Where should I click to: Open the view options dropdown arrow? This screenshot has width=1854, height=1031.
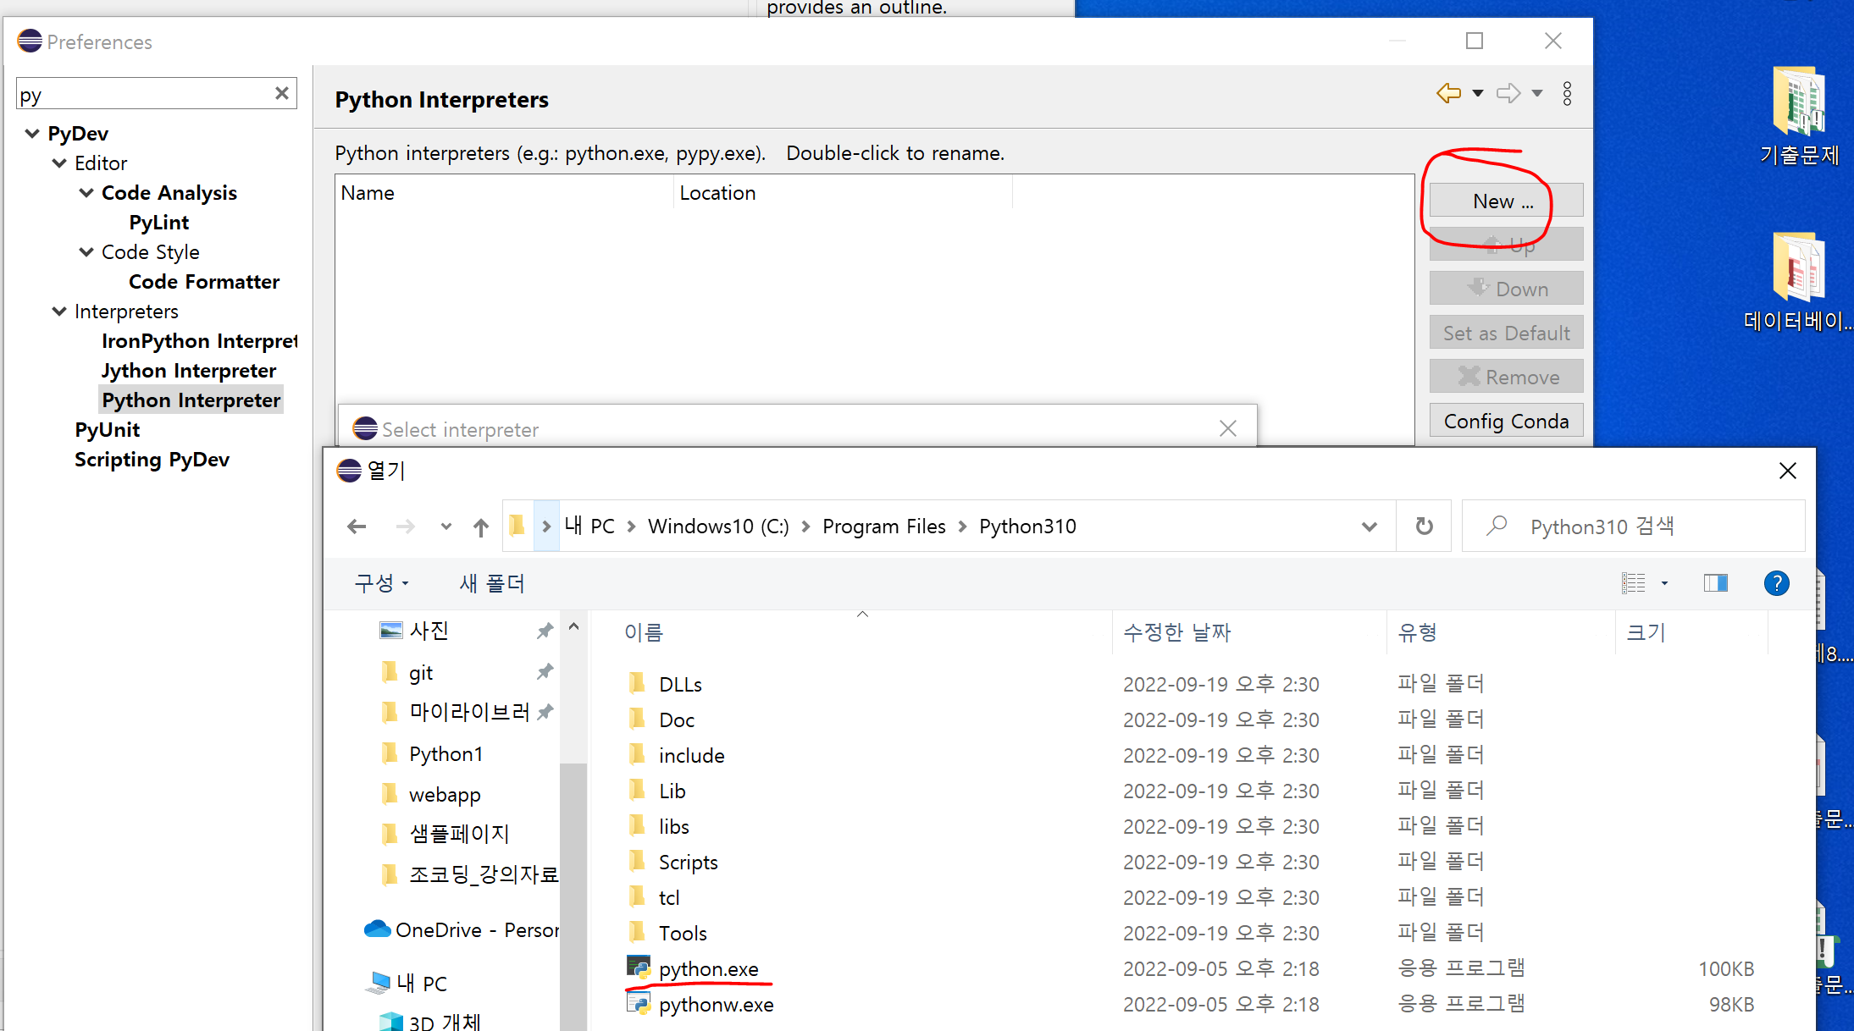1664,583
